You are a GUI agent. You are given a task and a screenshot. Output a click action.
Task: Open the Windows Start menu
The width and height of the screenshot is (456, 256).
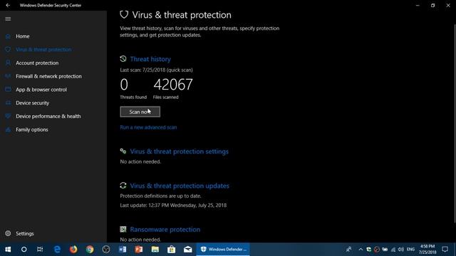(8, 250)
